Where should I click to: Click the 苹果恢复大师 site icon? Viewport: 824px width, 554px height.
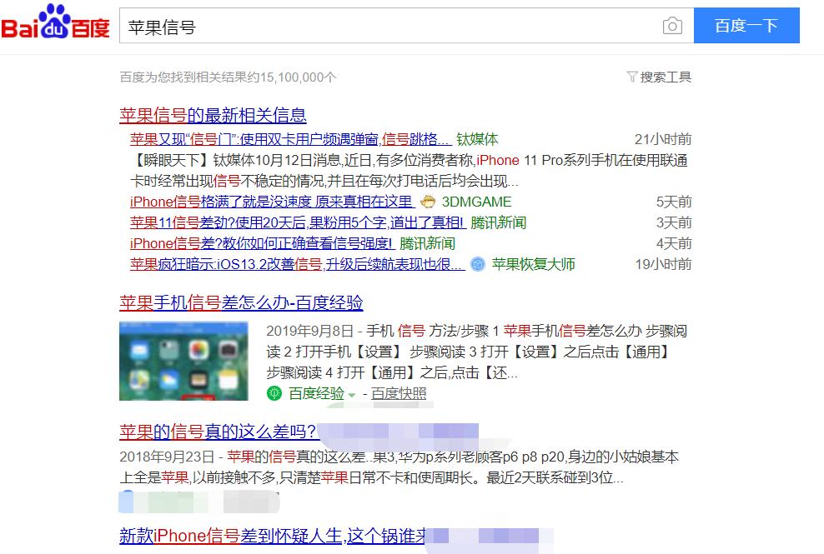[476, 264]
